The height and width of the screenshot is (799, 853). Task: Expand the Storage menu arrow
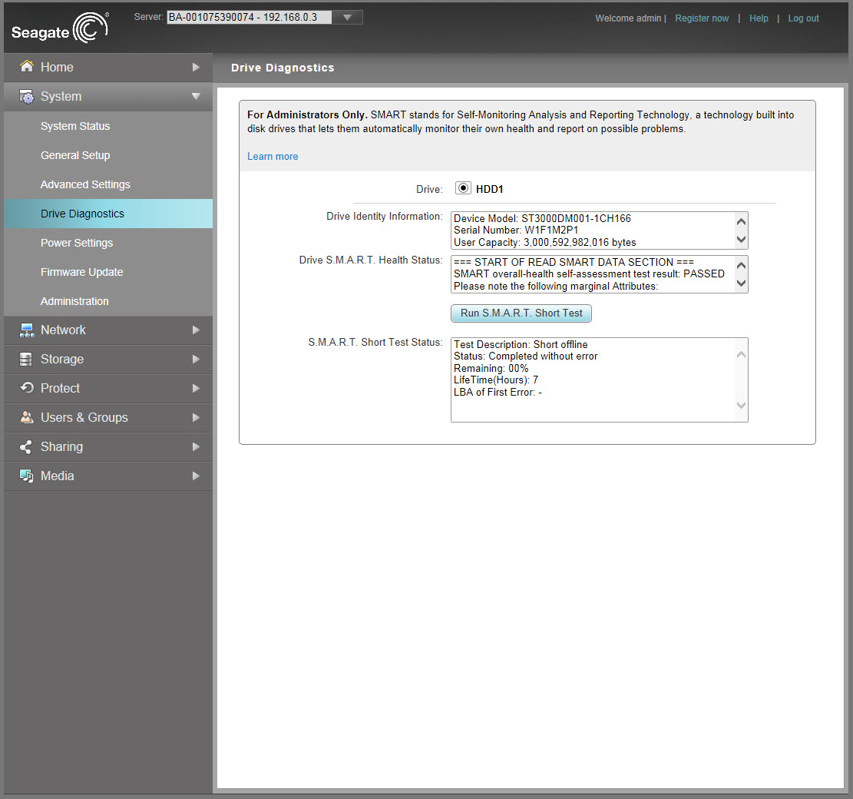click(196, 360)
